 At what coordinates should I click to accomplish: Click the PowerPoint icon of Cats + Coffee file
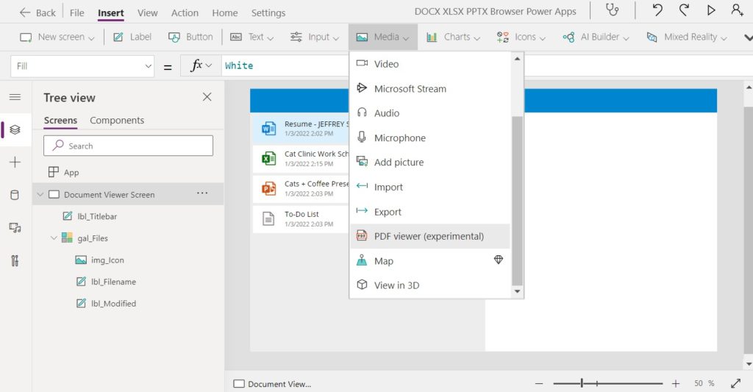coord(268,188)
